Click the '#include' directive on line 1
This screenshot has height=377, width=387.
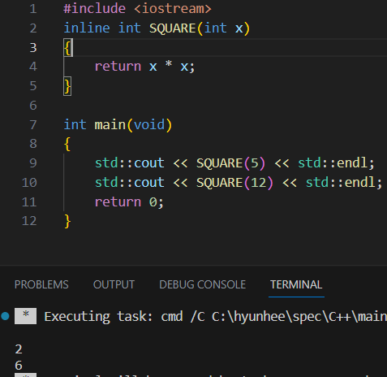[95, 9]
